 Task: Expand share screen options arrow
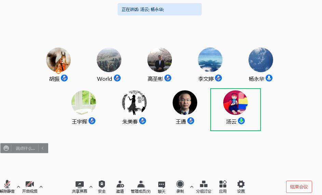coord(91,187)
